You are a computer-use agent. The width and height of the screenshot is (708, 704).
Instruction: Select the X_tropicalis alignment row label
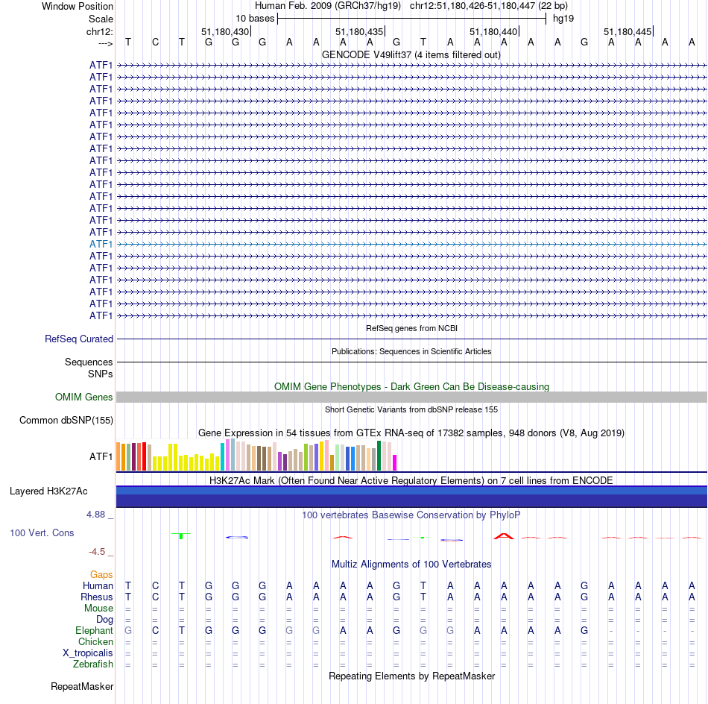88,653
